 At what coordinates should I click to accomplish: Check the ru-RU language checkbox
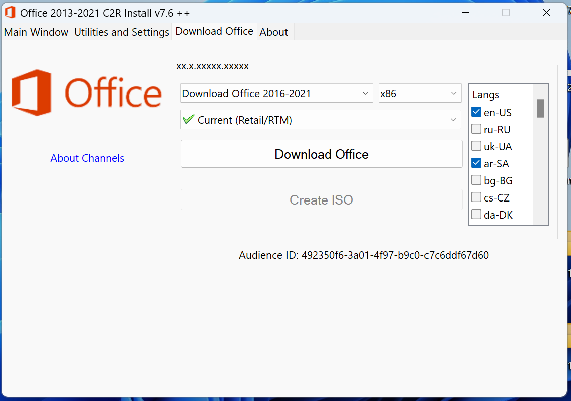click(476, 129)
